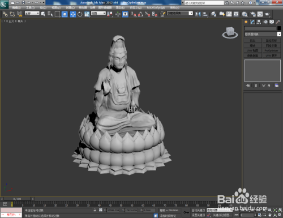
Task: Open the 选定对象 key filter dropdown
Action: click(x=219, y=210)
